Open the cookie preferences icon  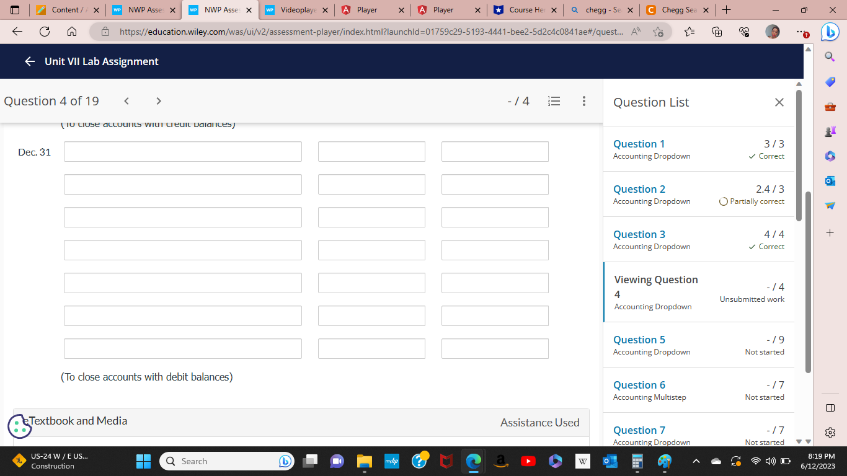coord(19,426)
